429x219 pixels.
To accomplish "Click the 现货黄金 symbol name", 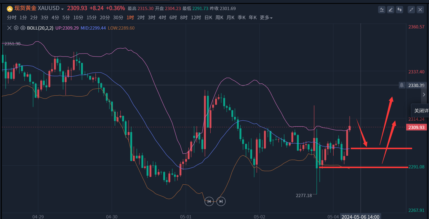I will 25,9.
